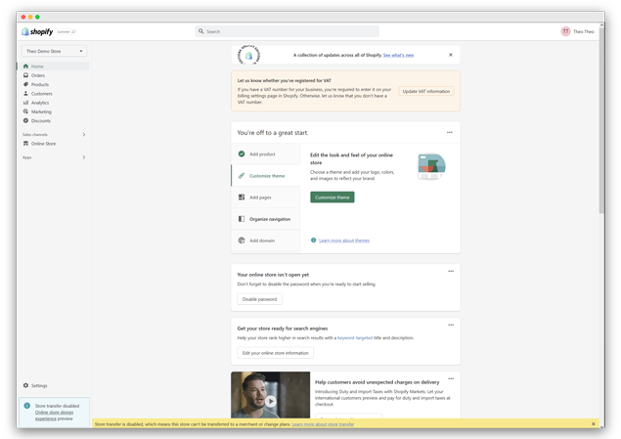Click the Settings gear icon

click(25, 385)
